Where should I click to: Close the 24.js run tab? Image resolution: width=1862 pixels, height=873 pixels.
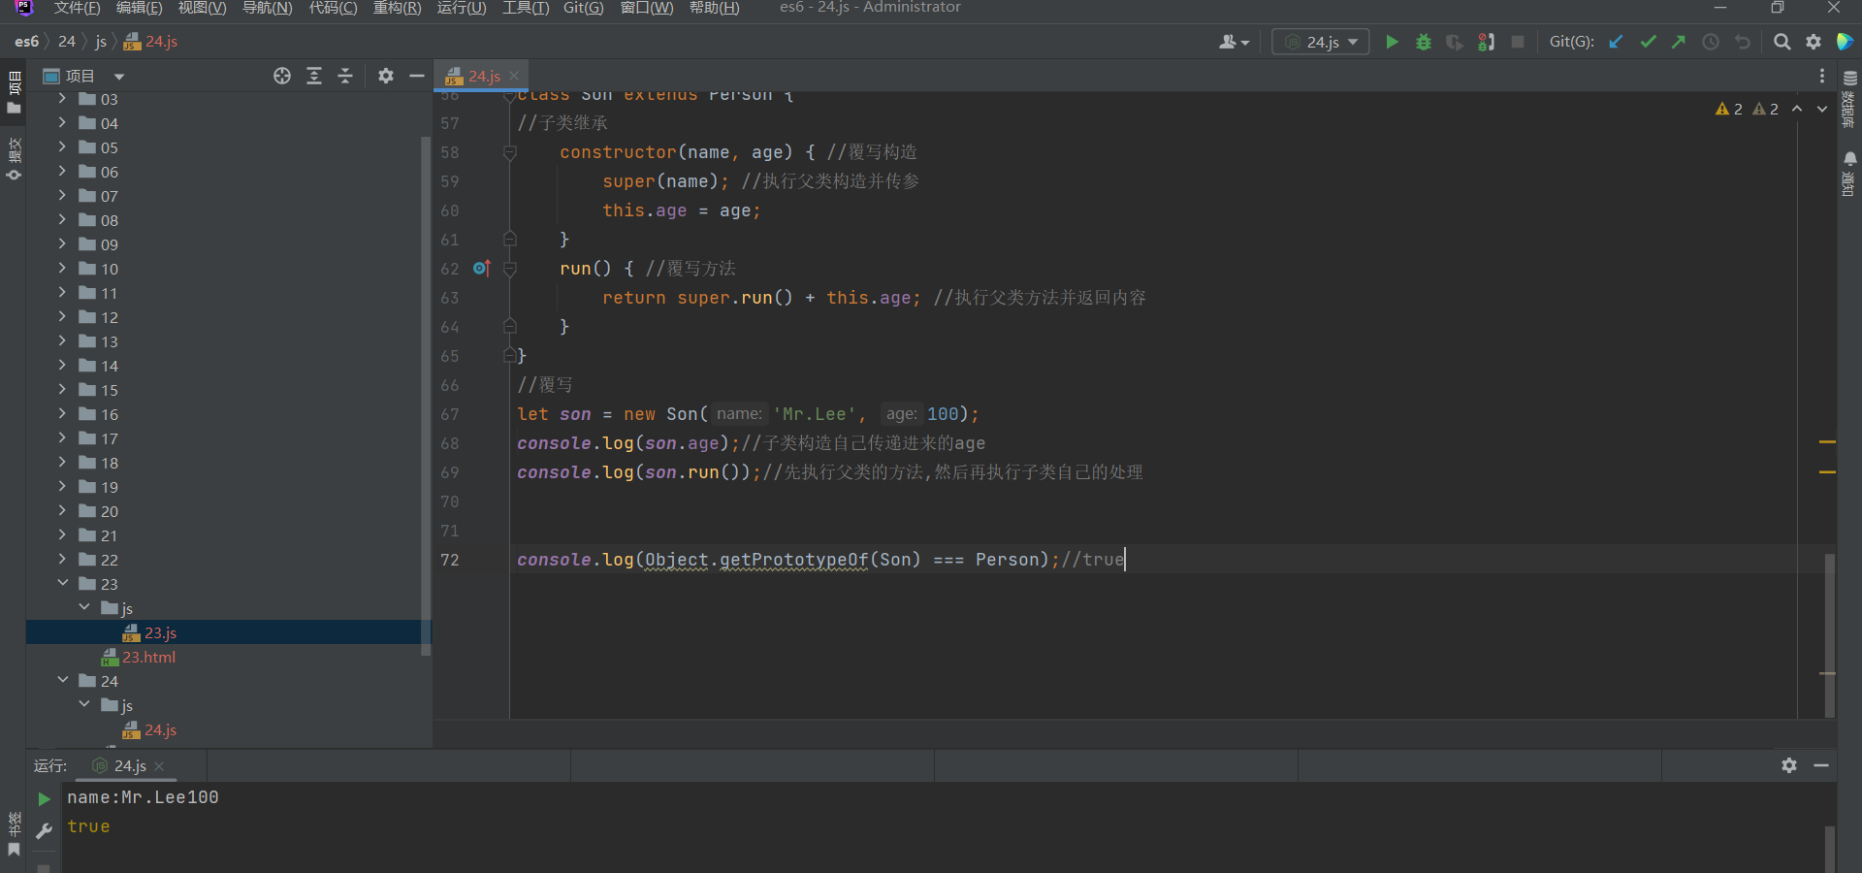click(x=159, y=766)
